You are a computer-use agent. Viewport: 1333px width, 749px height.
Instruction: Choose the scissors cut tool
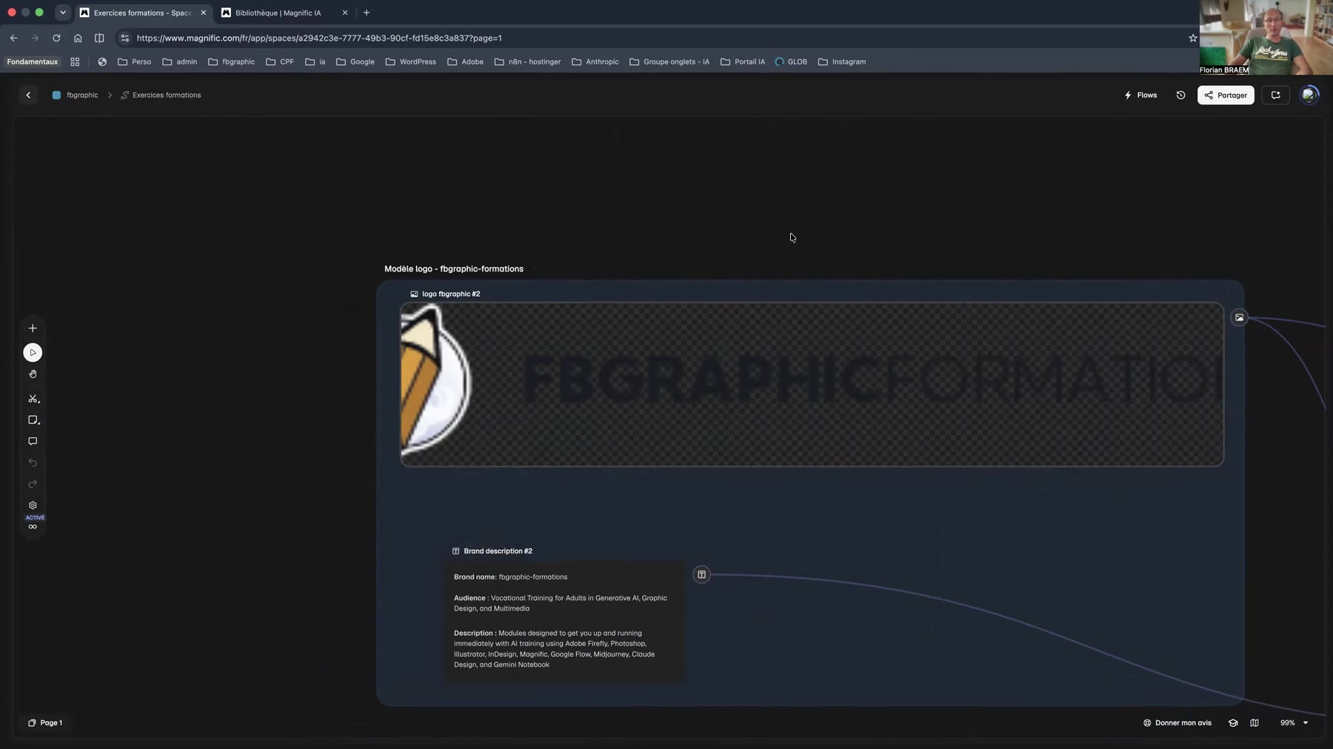[33, 399]
